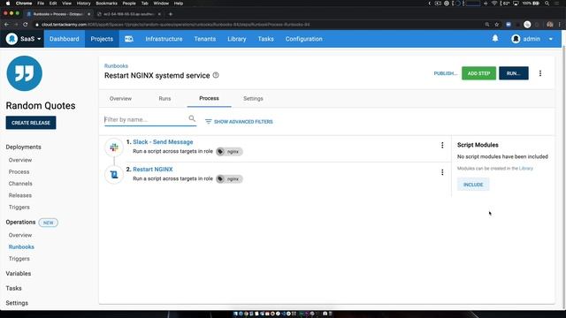Click the Run button

pyautogui.click(x=513, y=73)
